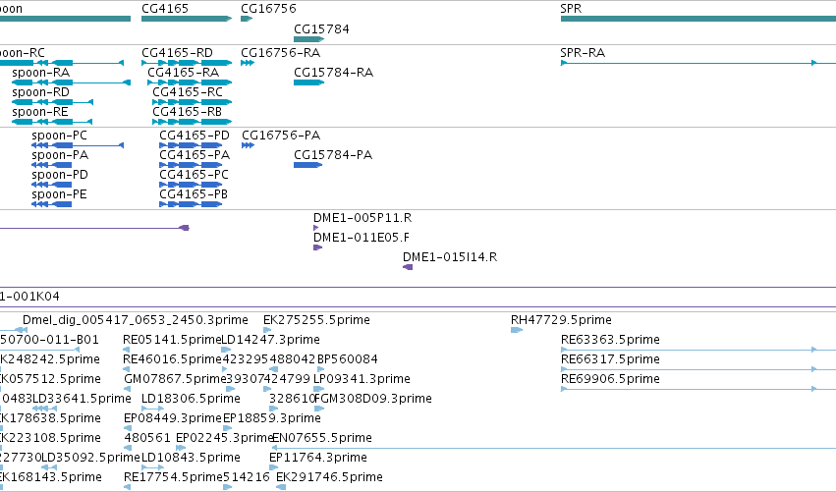
Task: Click the BP560084 EST label
Action: 348,359
